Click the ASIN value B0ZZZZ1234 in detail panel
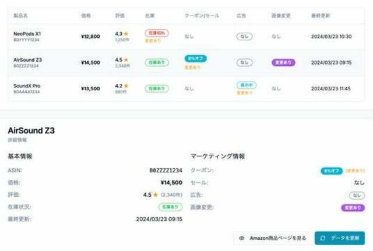 166,170
